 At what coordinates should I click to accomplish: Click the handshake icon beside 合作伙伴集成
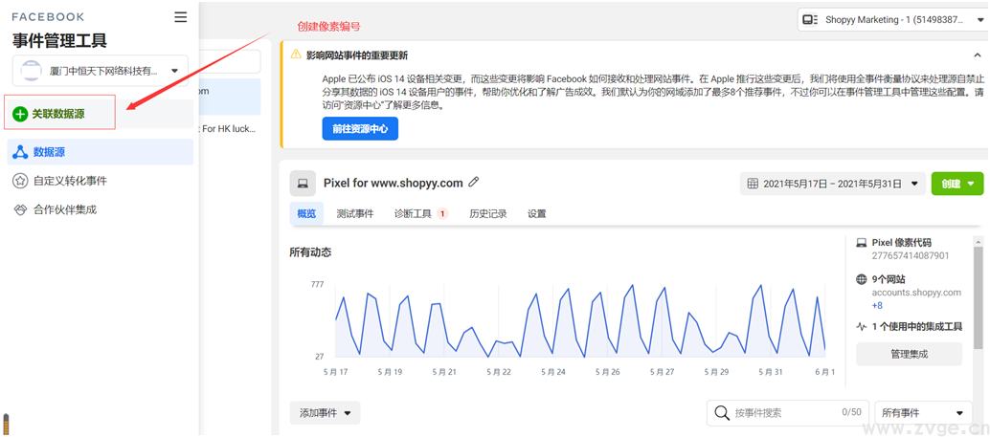coord(20,209)
